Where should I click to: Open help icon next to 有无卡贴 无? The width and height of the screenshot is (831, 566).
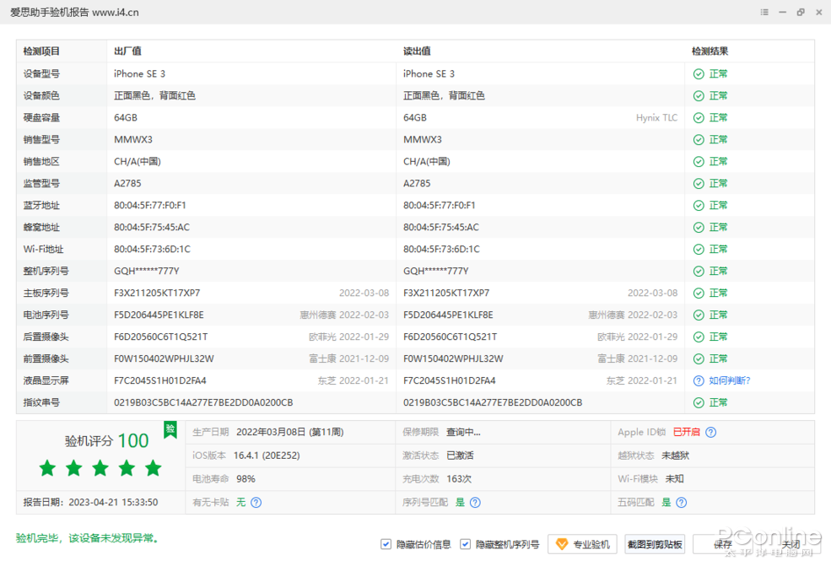(x=256, y=503)
